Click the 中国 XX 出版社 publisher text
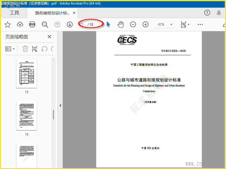The width and height of the screenshot is (226, 169). [150, 148]
